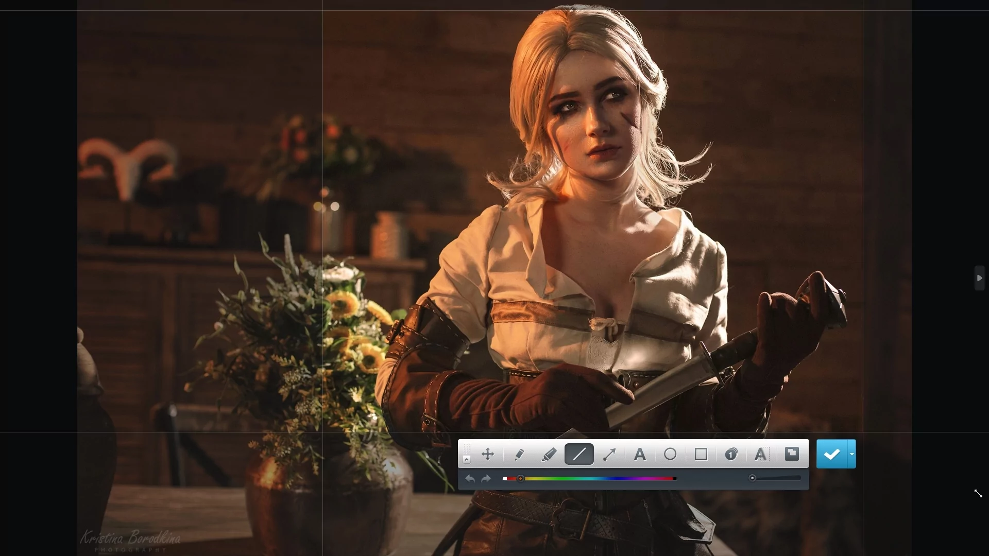Select the Pencil drawing tool
This screenshot has height=556, width=989.
click(519, 454)
